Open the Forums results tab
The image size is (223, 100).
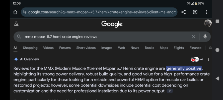coord(65,48)
